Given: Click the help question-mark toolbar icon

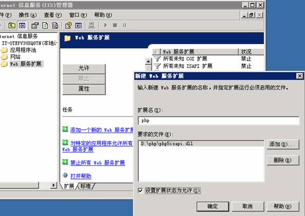Looking at the screenshot, I should 68,25.
